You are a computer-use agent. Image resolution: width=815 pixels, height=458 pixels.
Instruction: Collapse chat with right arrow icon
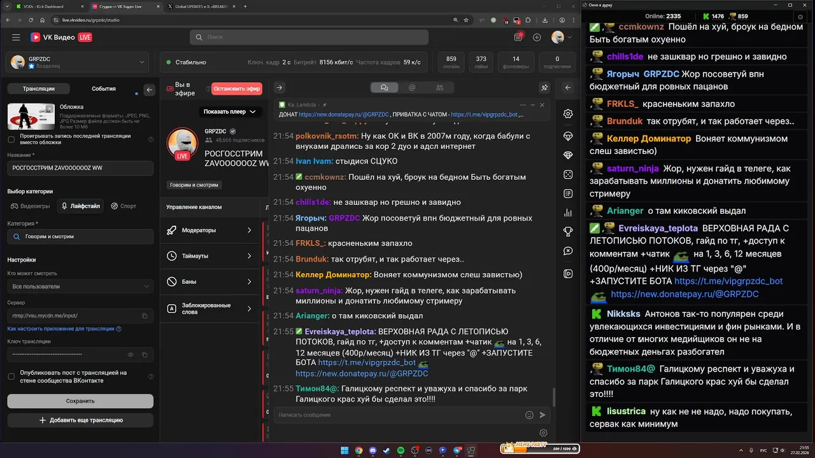pyautogui.click(x=279, y=88)
